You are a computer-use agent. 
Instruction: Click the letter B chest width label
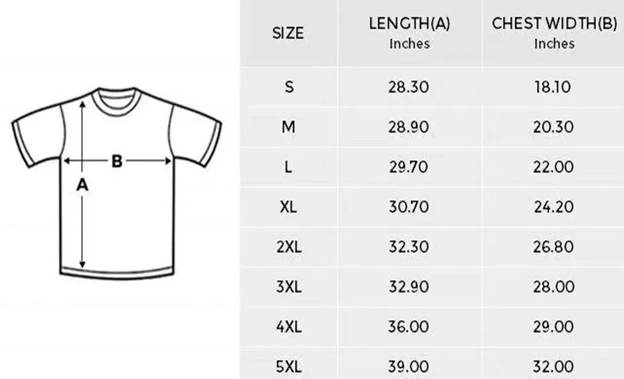click(117, 162)
